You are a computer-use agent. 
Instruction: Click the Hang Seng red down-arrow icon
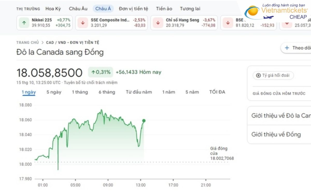(158, 23)
